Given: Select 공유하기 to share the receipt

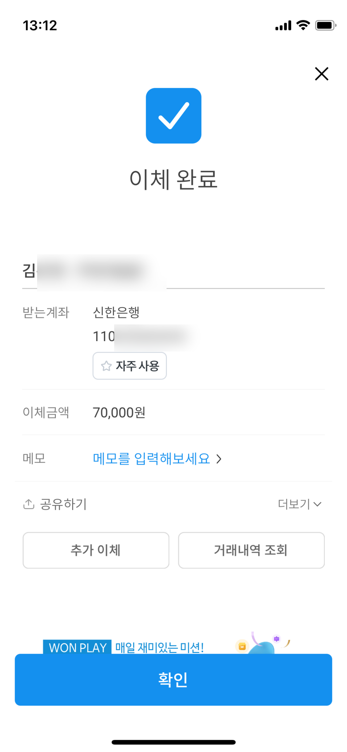Looking at the screenshot, I should tap(63, 504).
